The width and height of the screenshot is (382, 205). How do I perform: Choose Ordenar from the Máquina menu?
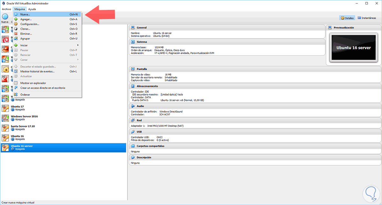[x=47, y=94]
